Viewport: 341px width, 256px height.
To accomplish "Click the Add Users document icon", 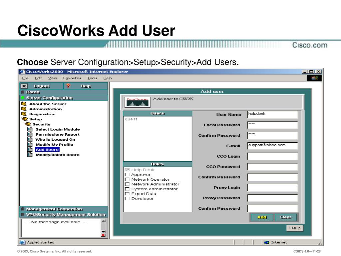I will pos(30,150).
